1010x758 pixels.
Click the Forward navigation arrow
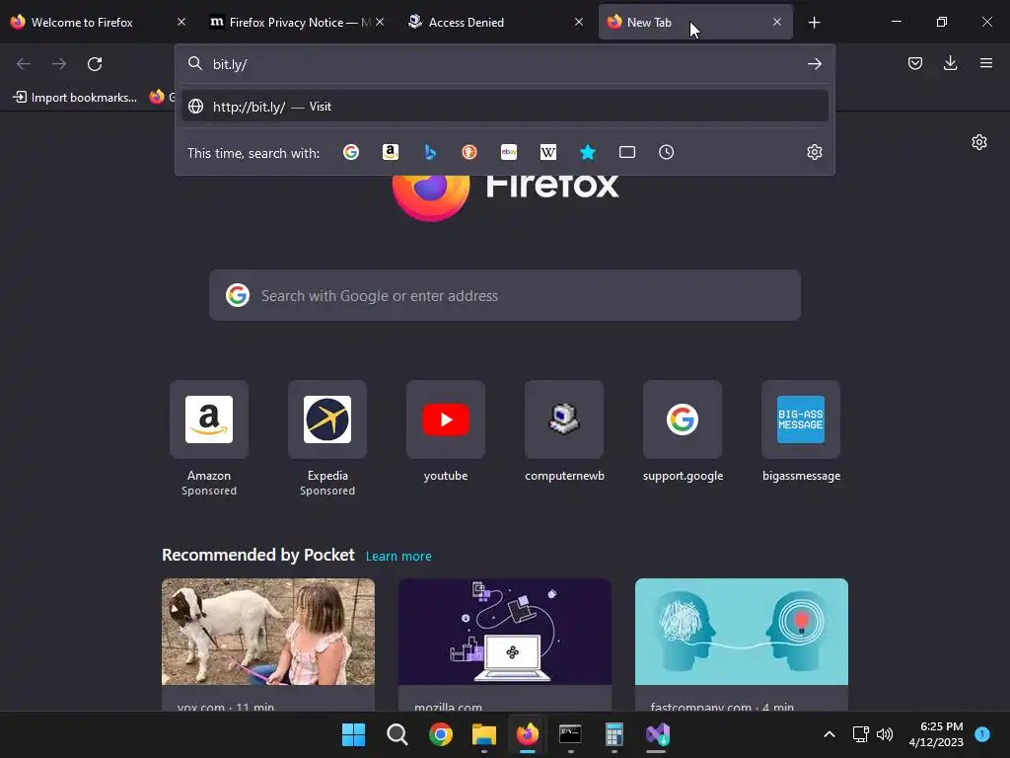(x=59, y=64)
